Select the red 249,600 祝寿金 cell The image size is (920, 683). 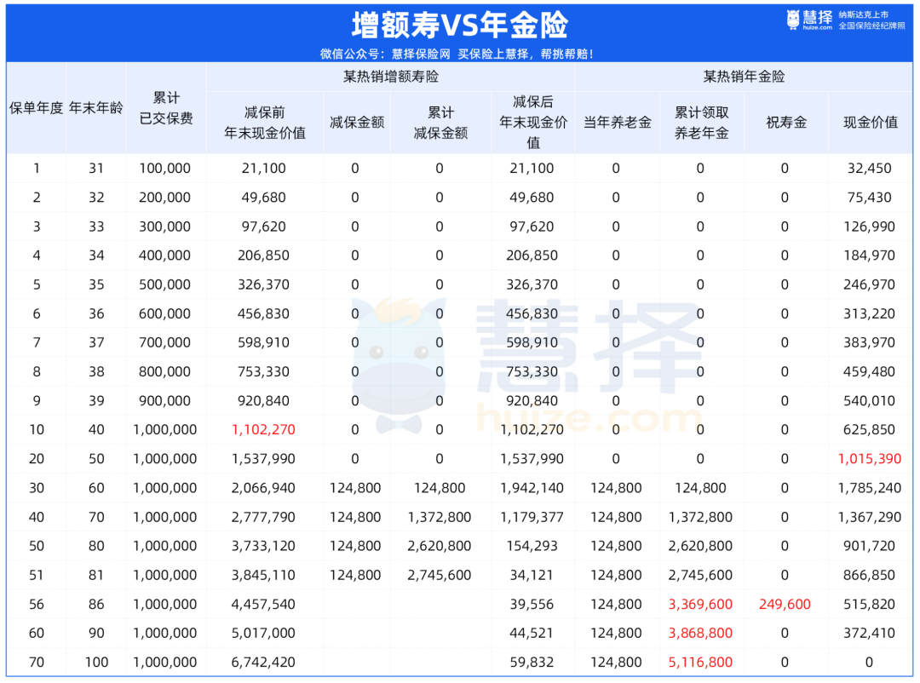coord(785,605)
